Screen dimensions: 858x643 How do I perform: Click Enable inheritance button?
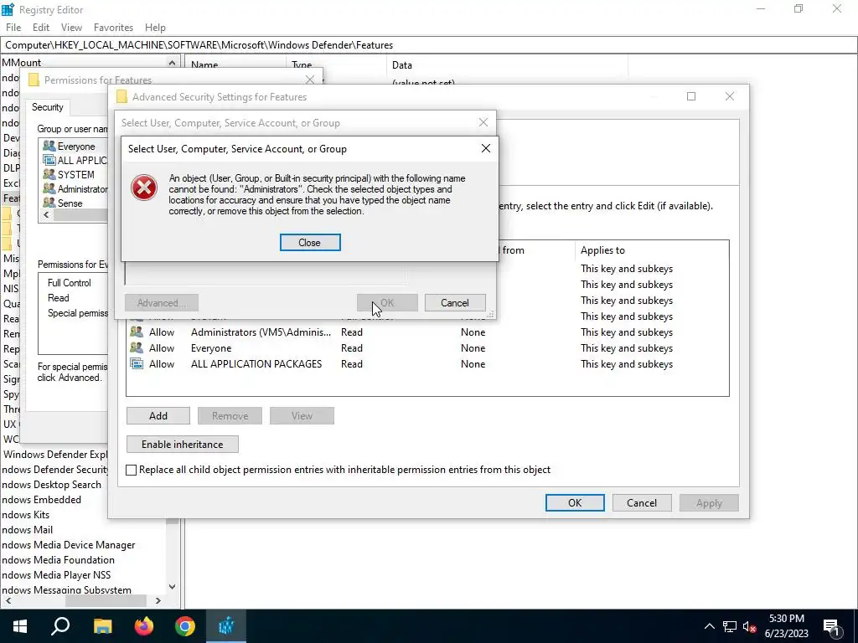click(x=182, y=444)
